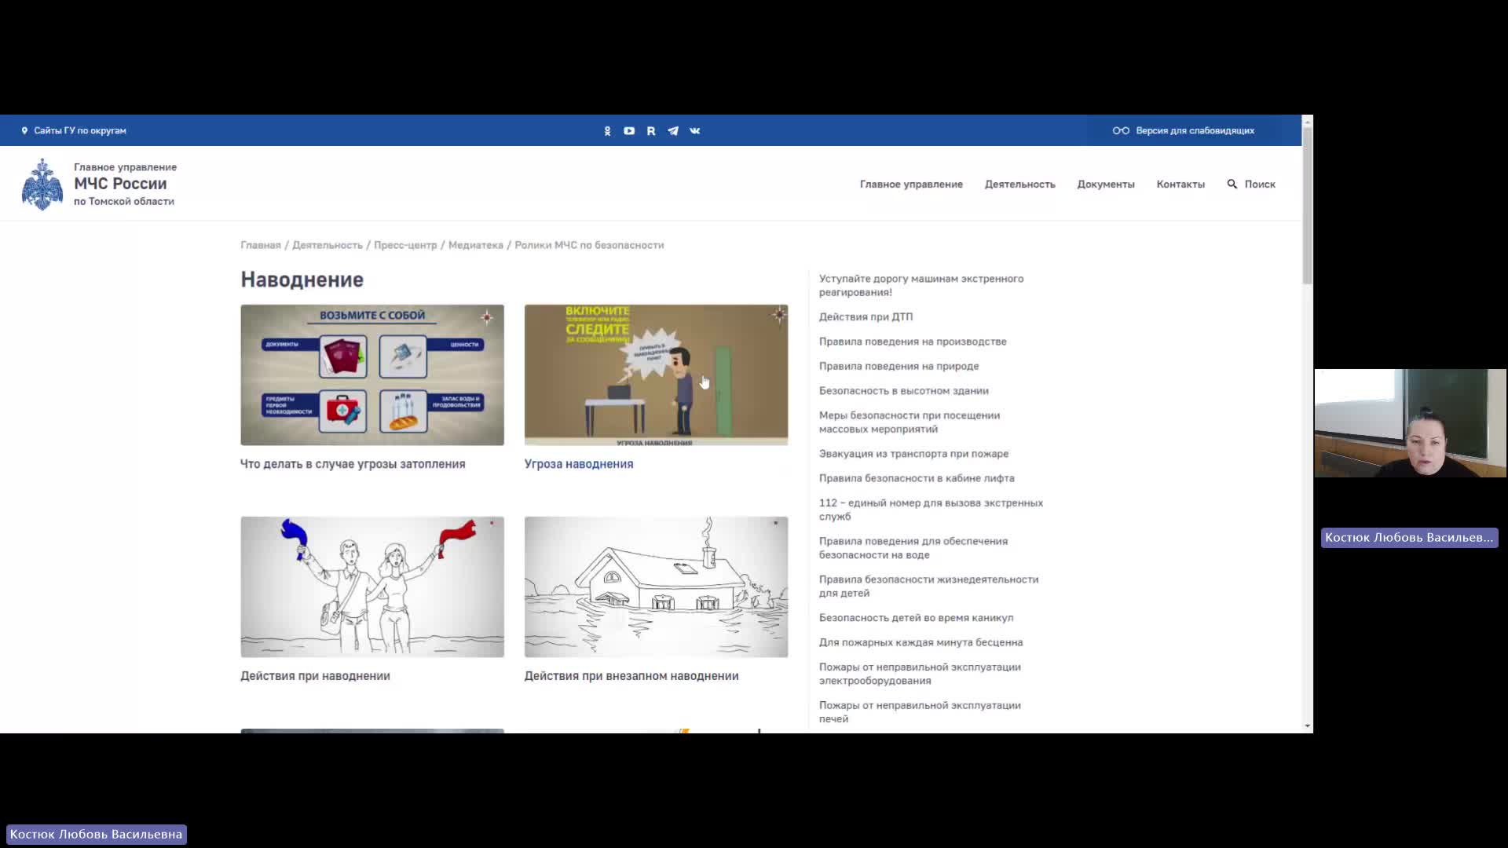Open Уступайте дорогу машинам экстренного реагирования
The height and width of the screenshot is (848, 1508).
(921, 285)
